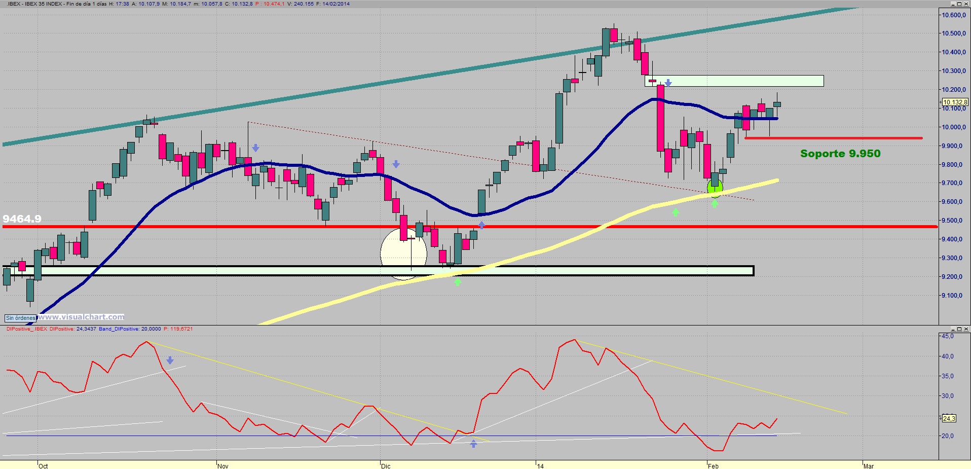Click the 14 year label on time axis

[540, 466]
